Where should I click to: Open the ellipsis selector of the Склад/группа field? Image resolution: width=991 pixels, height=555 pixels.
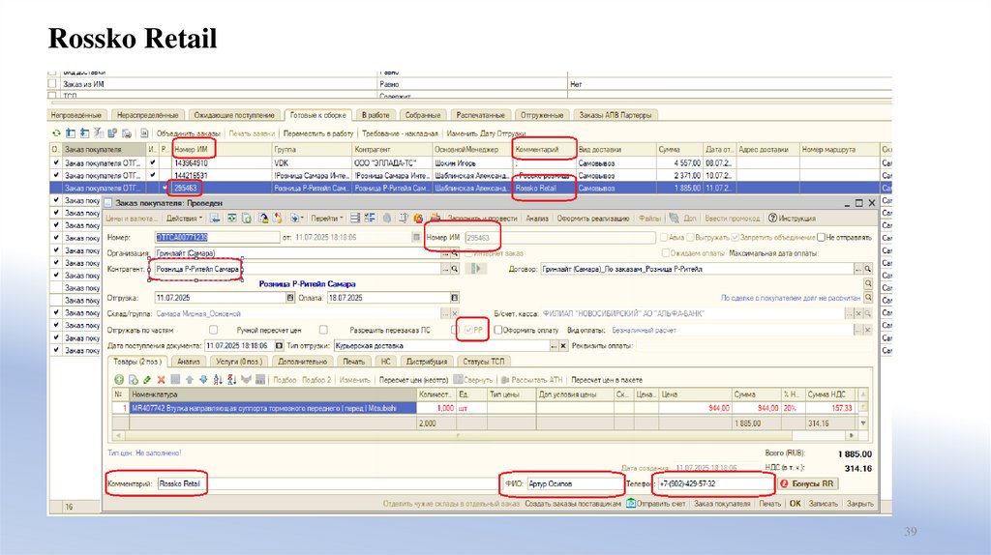445,313
